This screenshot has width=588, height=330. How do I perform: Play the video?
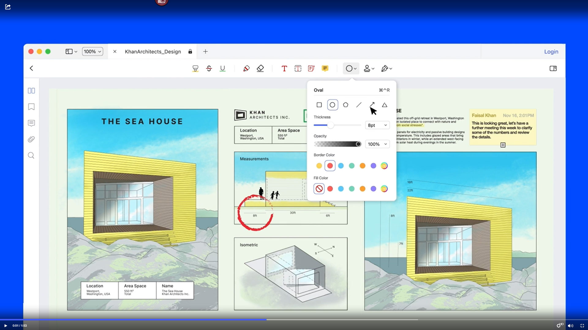click(6, 326)
